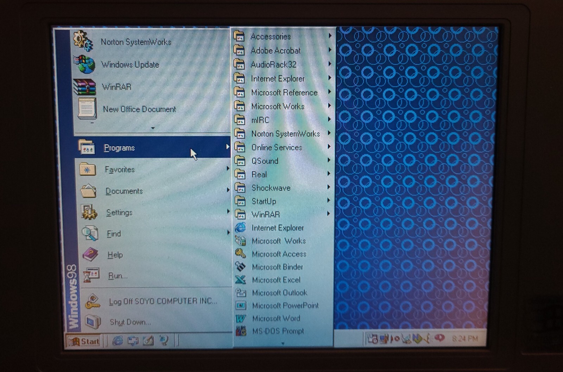Click the Start button
The image size is (563, 372).
(84, 341)
